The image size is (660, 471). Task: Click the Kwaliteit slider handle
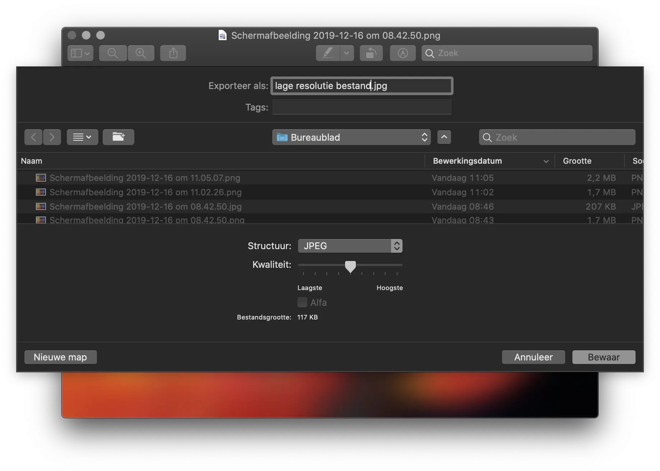pos(350,266)
